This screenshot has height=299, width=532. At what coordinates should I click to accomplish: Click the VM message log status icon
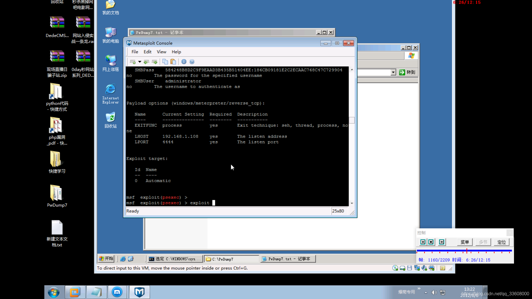pos(443,268)
